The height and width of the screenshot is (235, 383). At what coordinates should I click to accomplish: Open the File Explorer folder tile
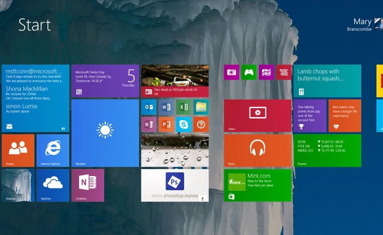(x=201, y=107)
